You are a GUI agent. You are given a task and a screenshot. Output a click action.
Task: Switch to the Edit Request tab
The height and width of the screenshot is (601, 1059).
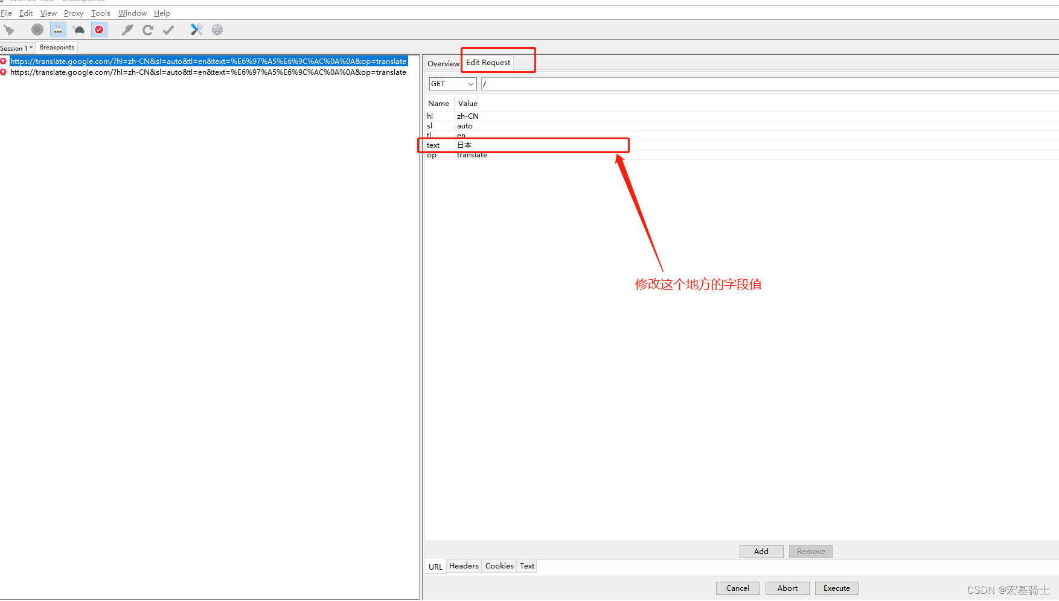coord(488,63)
